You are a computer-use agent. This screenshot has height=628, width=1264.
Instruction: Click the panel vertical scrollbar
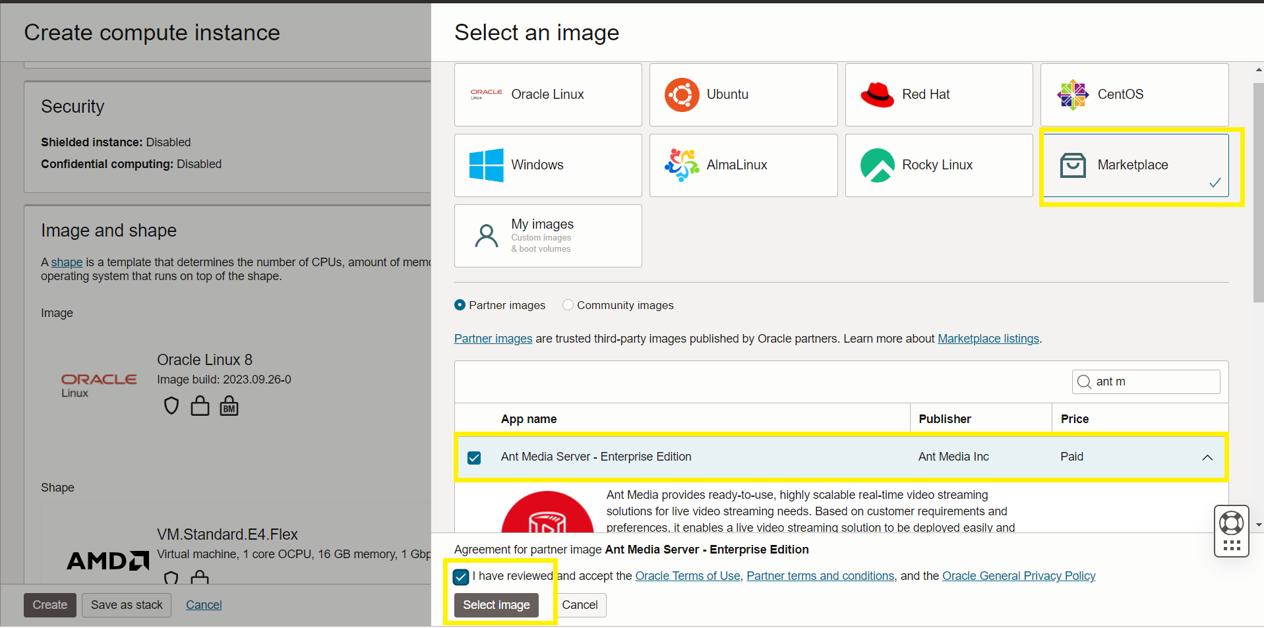click(x=1258, y=193)
